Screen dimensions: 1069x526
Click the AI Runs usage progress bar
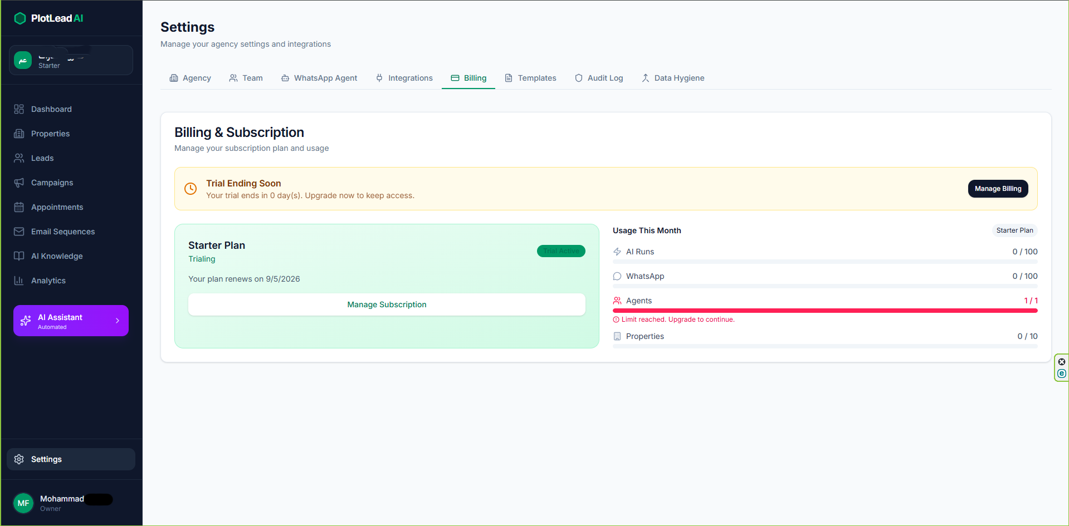(x=825, y=262)
